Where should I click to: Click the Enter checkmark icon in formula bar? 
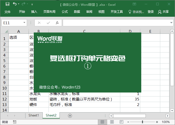click(x=48, y=23)
